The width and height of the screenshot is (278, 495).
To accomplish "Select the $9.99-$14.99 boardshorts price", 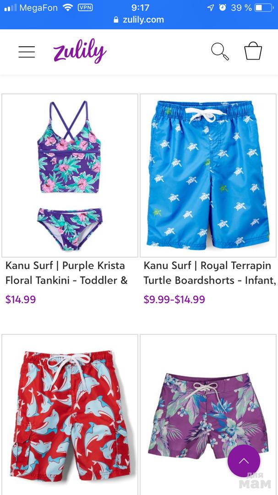I will point(174,299).
